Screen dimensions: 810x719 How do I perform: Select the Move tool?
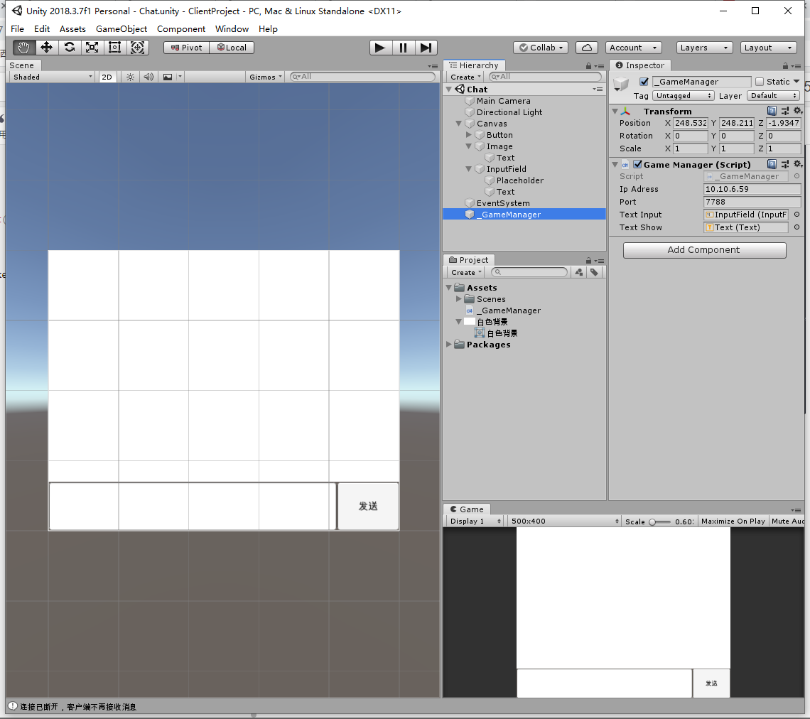coord(46,48)
